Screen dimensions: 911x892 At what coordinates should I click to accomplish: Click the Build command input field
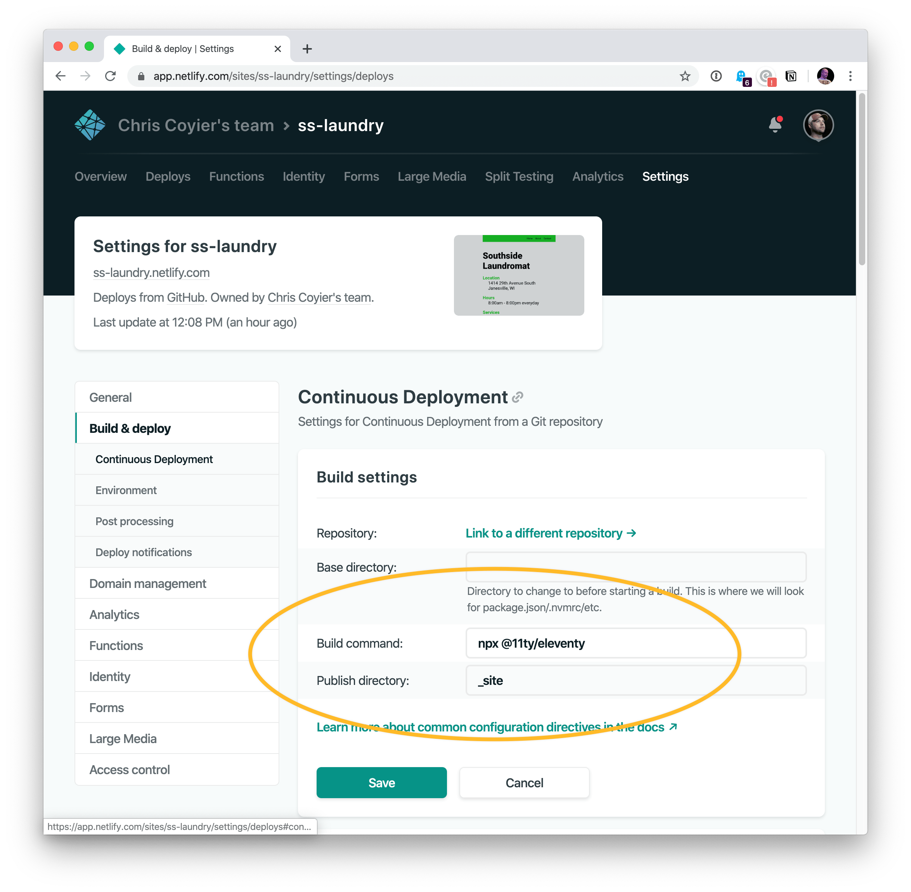(x=636, y=644)
